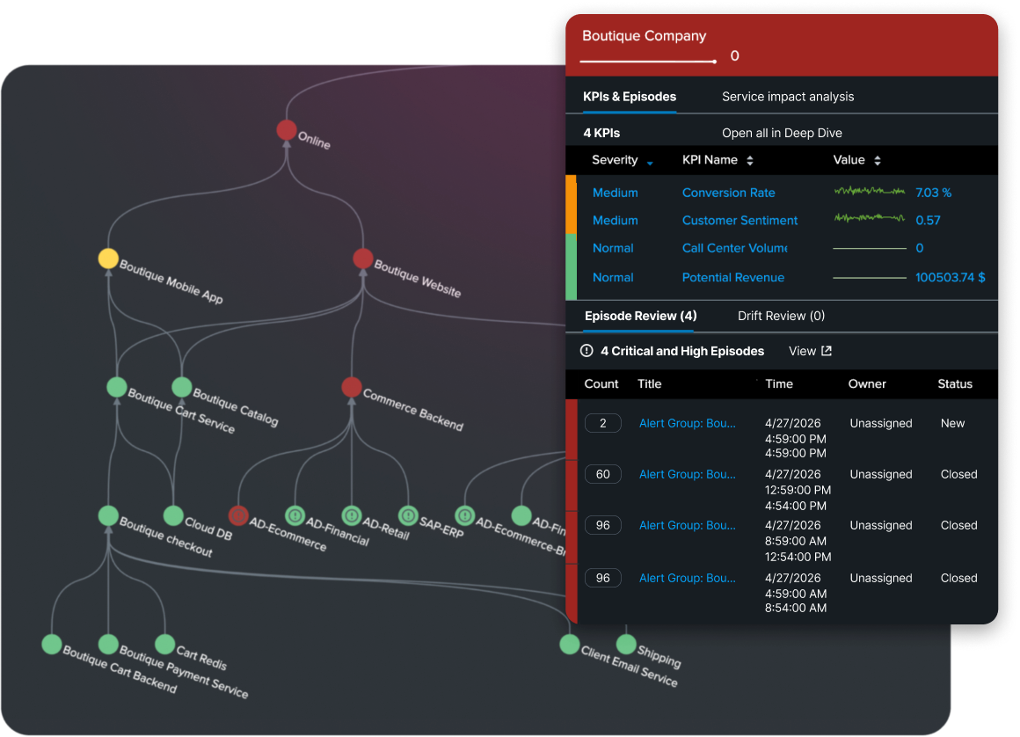Click count badge 2
This screenshot has height=737, width=1020.
(x=602, y=423)
